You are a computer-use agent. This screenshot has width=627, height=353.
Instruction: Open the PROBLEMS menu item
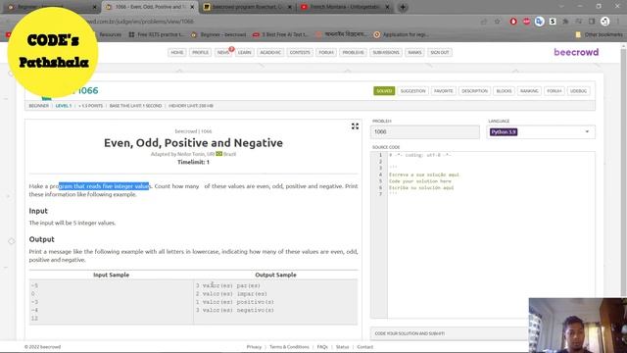[x=353, y=52]
